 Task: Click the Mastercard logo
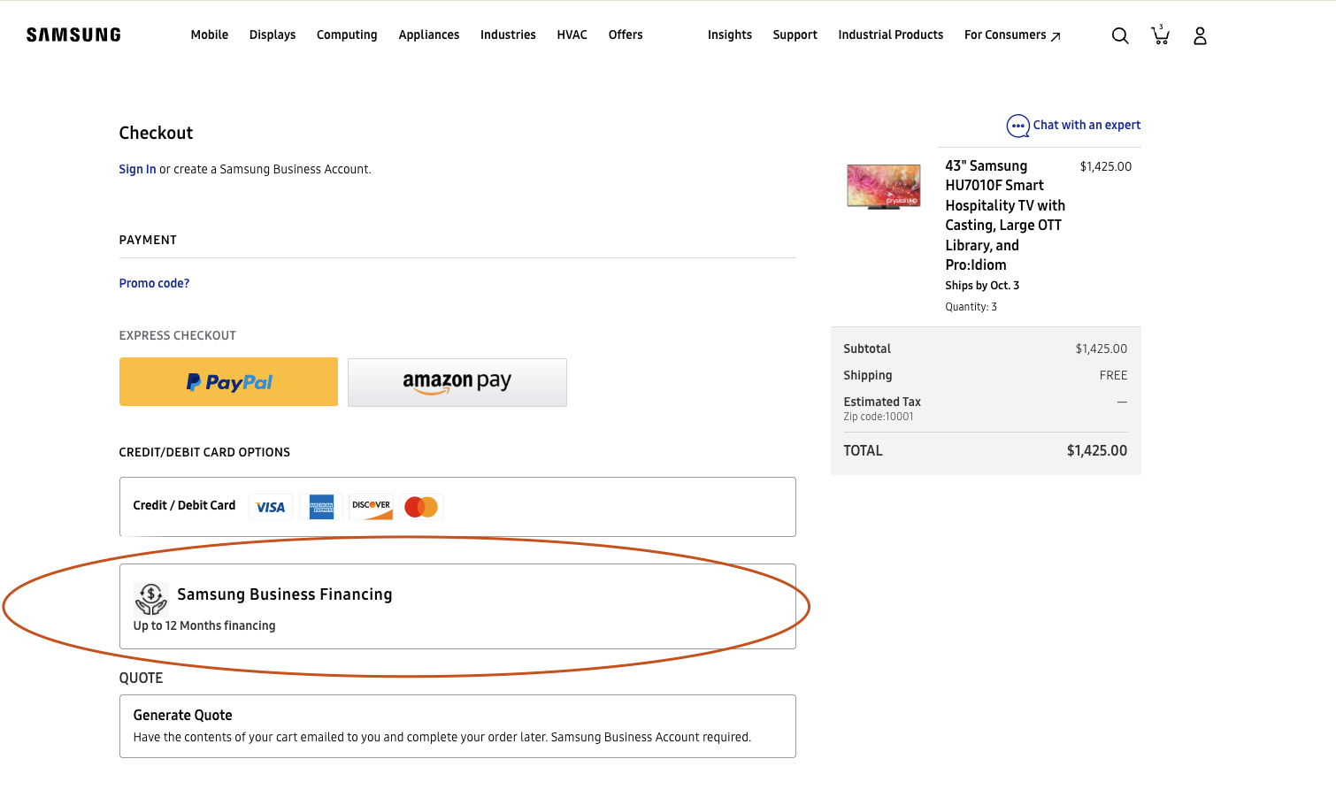click(x=421, y=507)
